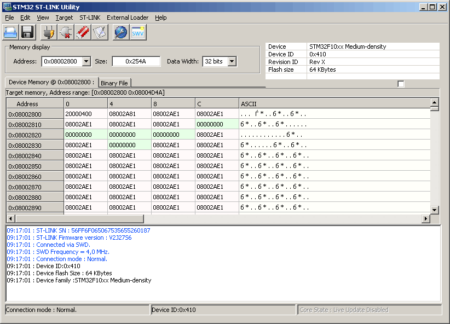Disconnect from target using crossed plug icon

coord(66,33)
